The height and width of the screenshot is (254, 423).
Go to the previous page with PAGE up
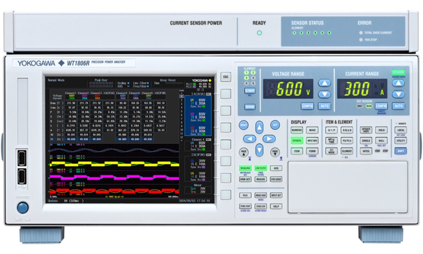point(244,152)
